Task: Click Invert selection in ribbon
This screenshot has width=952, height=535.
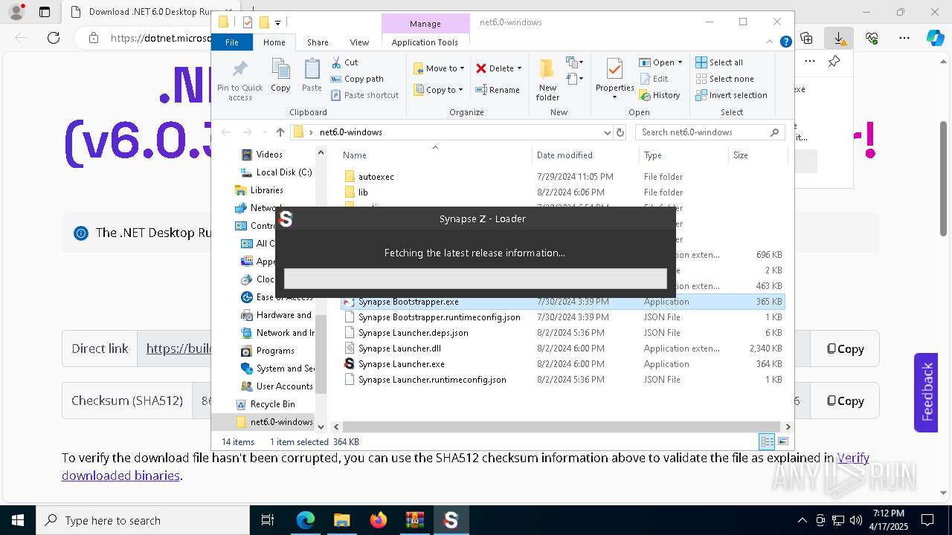Action: click(731, 95)
